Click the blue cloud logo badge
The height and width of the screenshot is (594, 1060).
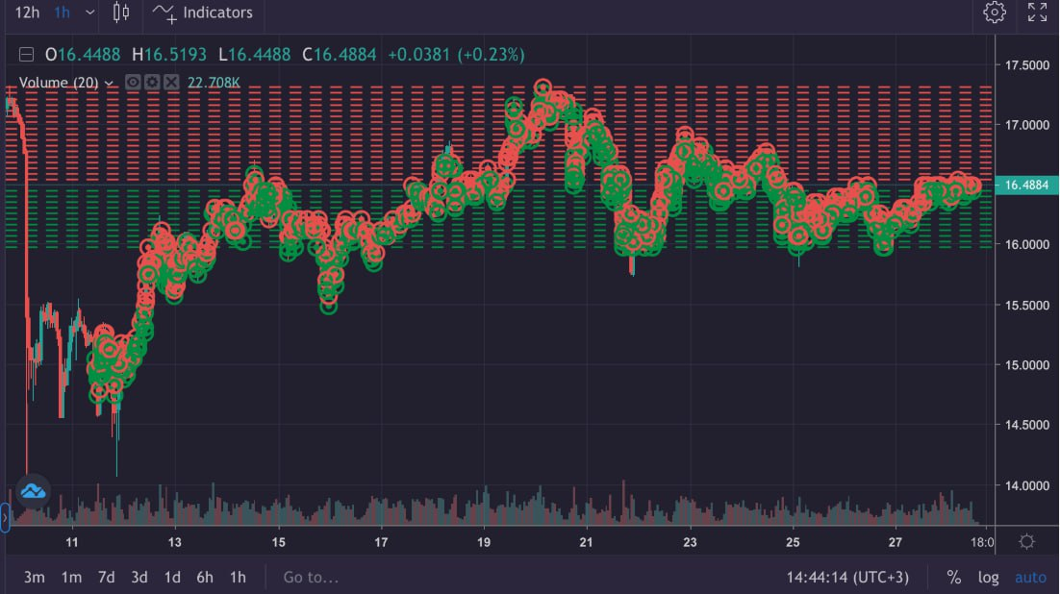(33, 491)
